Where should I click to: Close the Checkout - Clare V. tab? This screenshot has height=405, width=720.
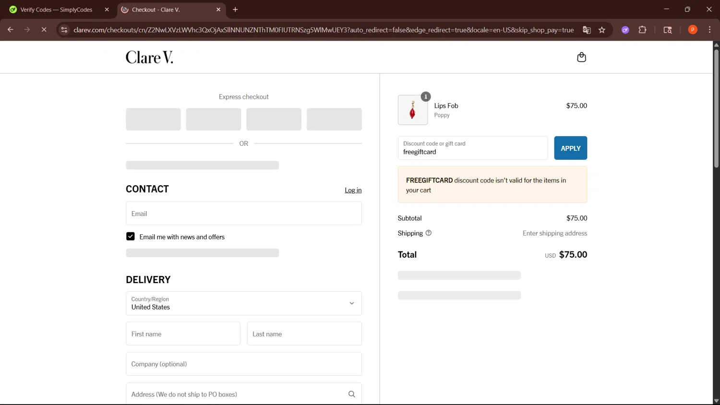pyautogui.click(x=218, y=10)
